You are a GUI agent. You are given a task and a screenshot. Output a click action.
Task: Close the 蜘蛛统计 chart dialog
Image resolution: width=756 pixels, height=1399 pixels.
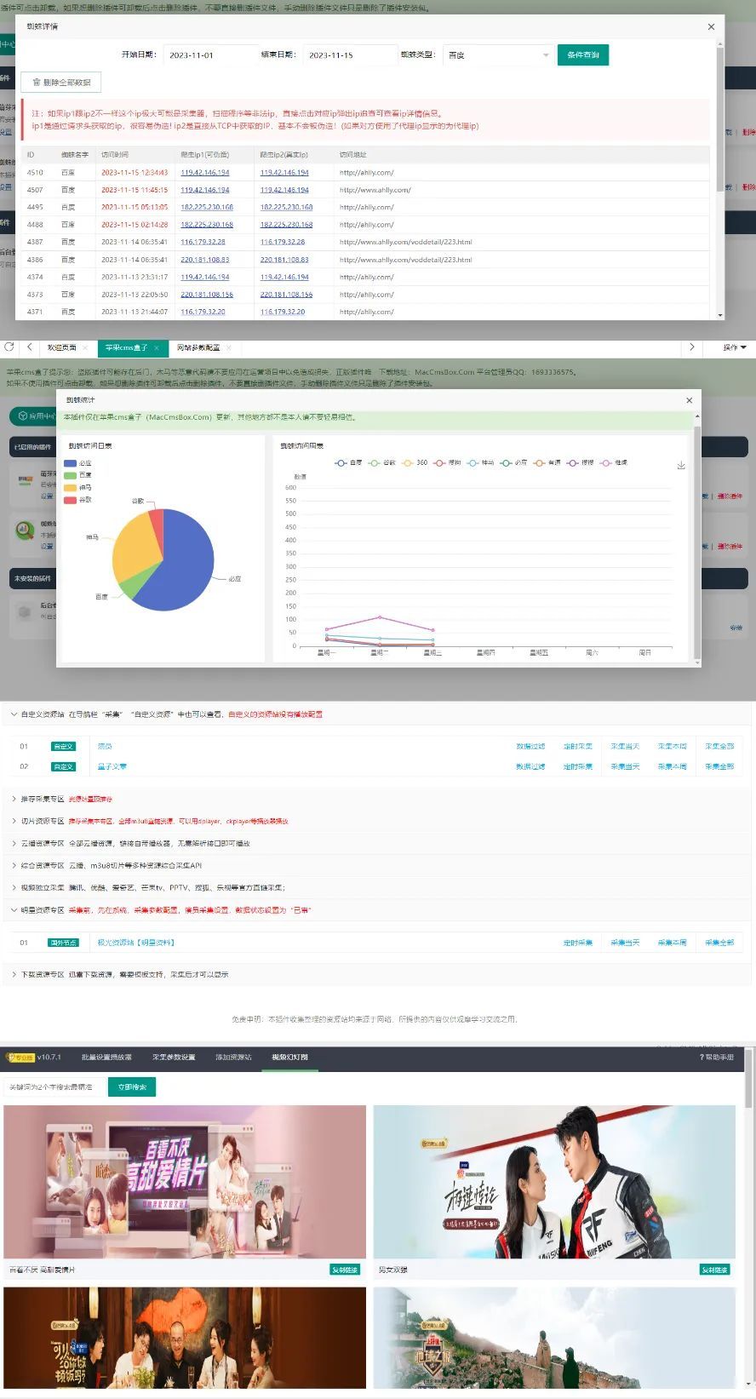point(689,400)
